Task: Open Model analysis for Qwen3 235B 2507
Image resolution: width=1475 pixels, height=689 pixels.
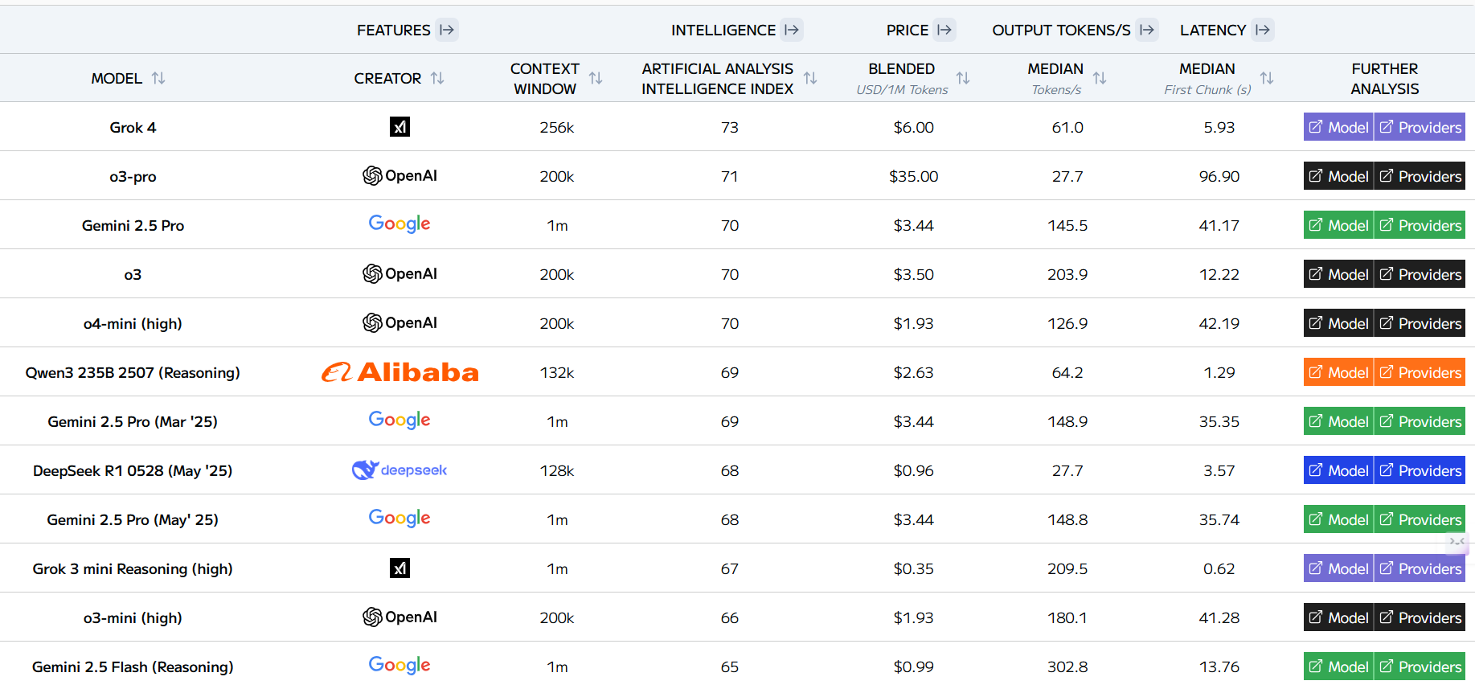Action: point(1338,372)
